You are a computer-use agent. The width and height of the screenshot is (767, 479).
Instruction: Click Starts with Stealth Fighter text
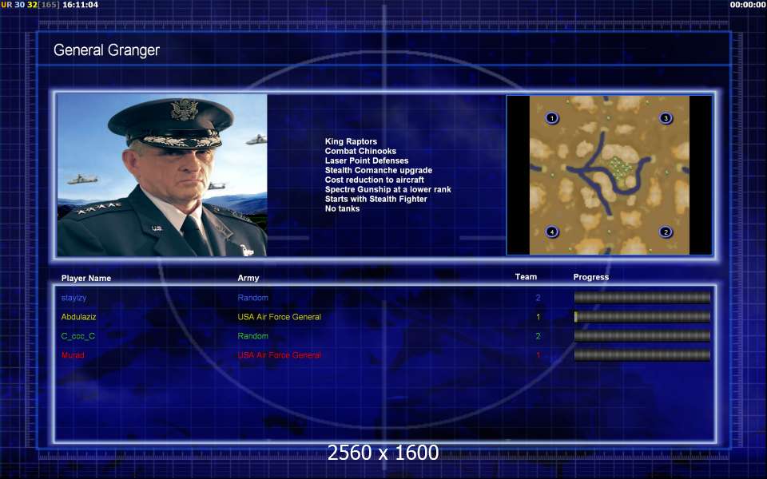pyautogui.click(x=376, y=199)
